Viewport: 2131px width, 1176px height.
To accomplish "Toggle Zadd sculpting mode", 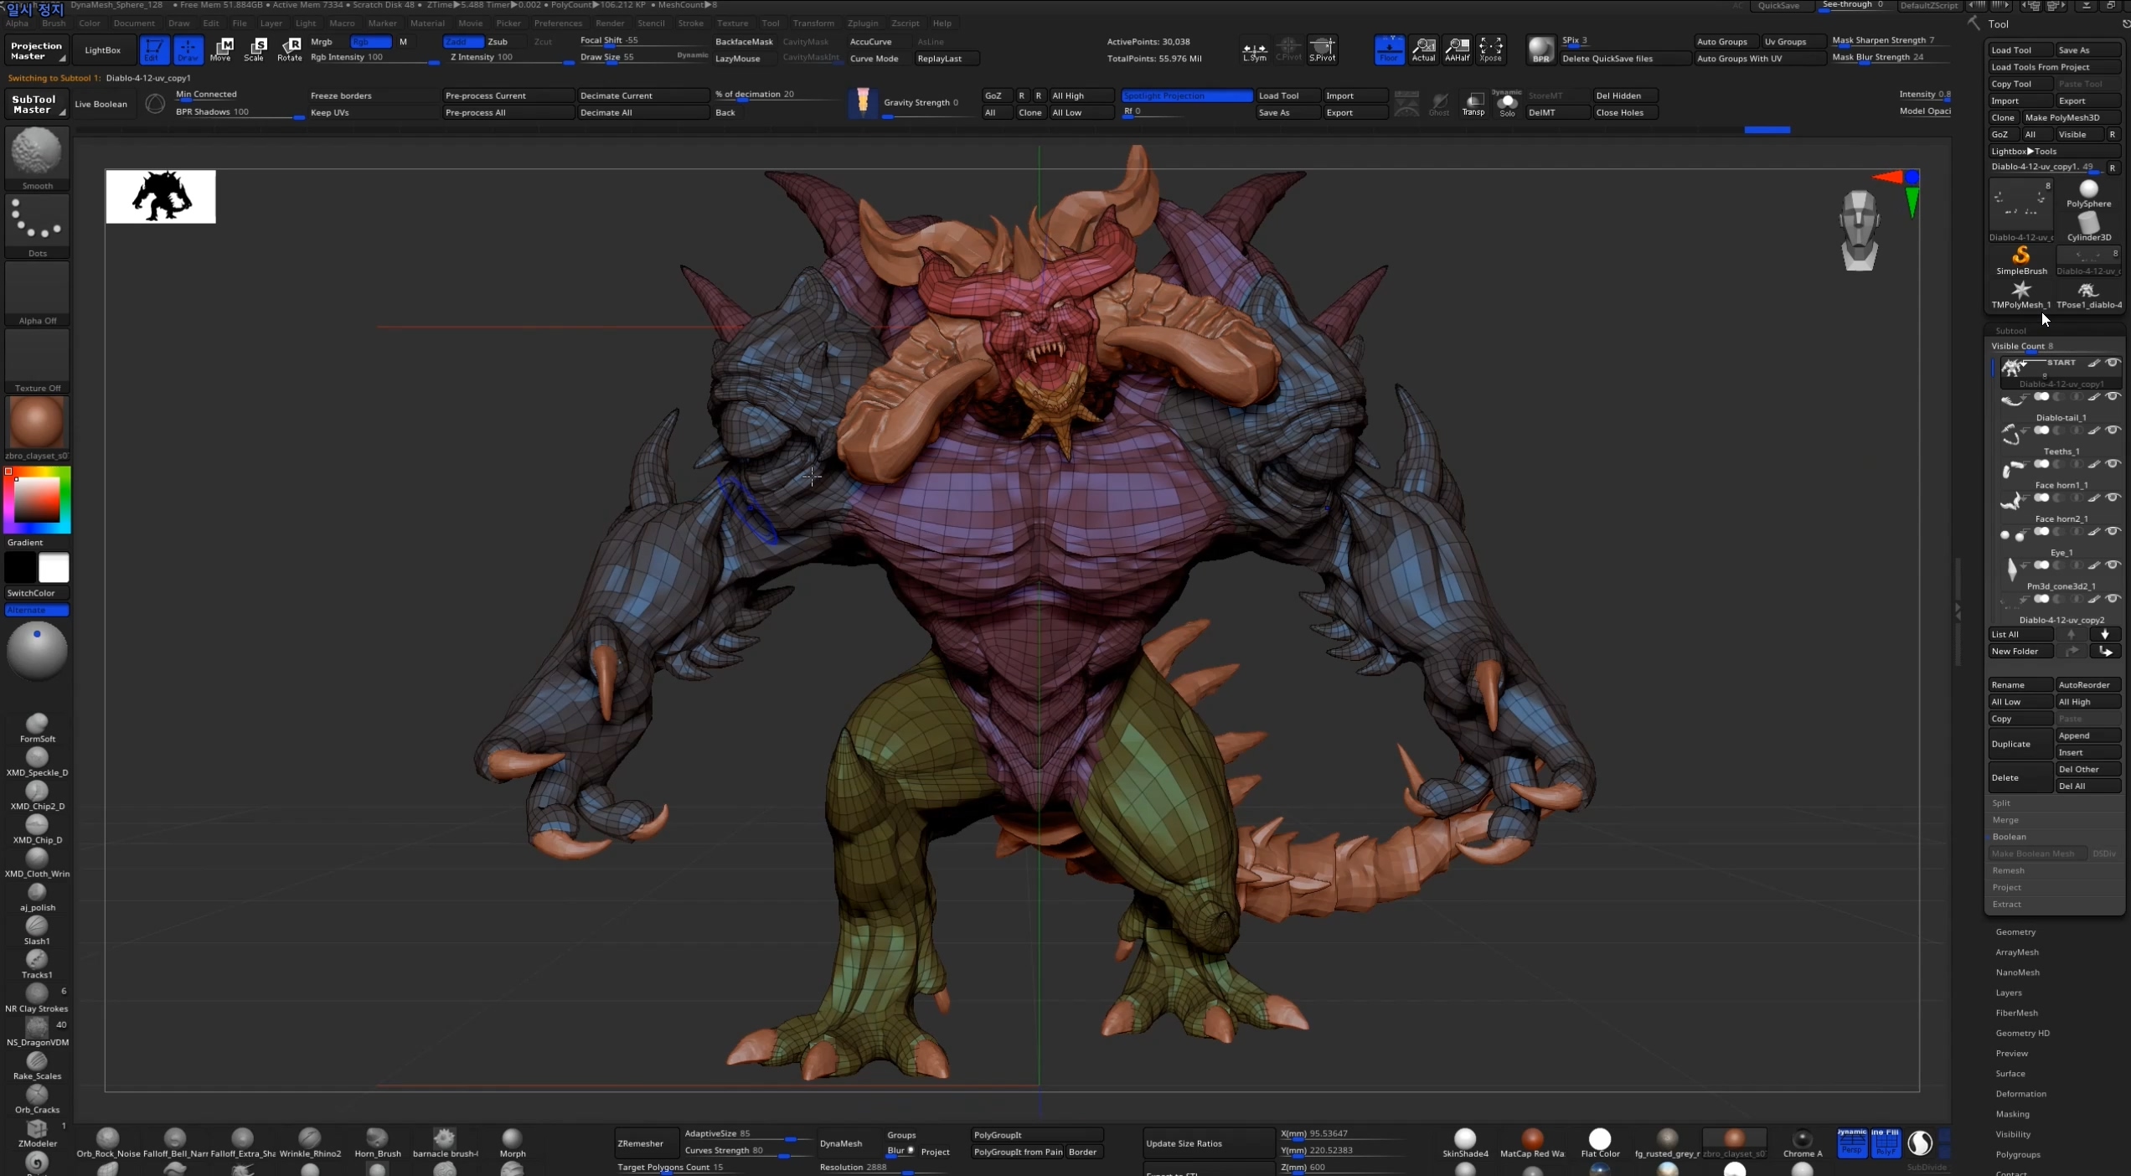I will click(x=462, y=41).
